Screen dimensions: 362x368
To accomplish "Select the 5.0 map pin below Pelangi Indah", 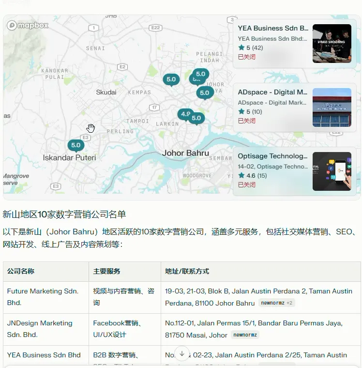I will (x=200, y=74).
